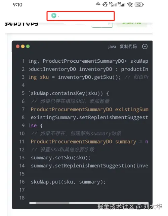Click code line 16 skuMap.put statement
Image resolution: width=168 pixels, height=216 pixels.
click(x=68, y=182)
